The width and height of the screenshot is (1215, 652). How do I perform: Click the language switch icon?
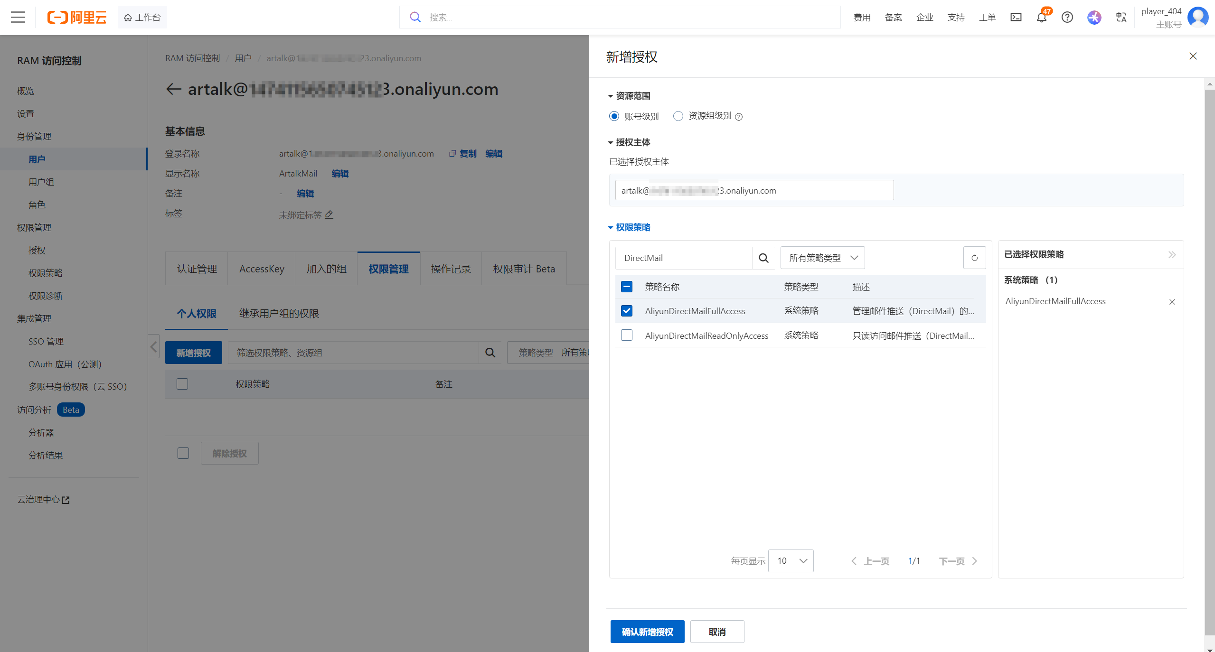1121,18
